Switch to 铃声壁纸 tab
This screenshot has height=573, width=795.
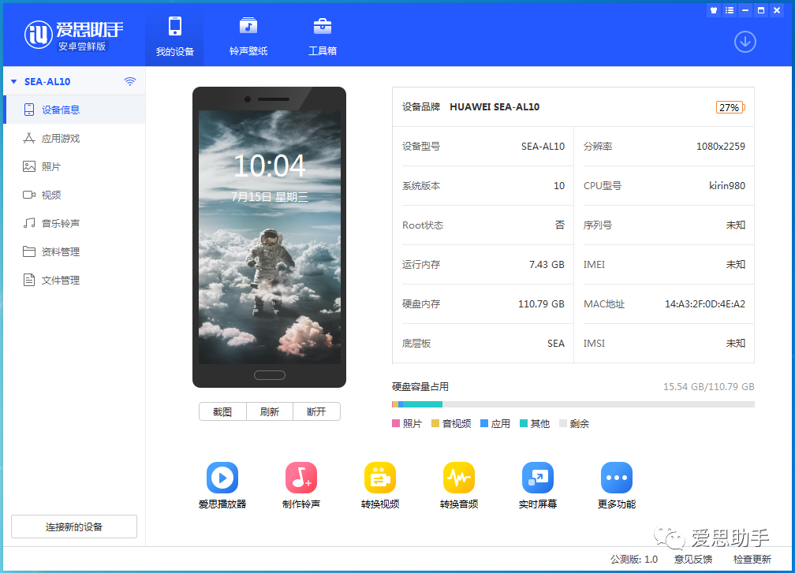[248, 36]
